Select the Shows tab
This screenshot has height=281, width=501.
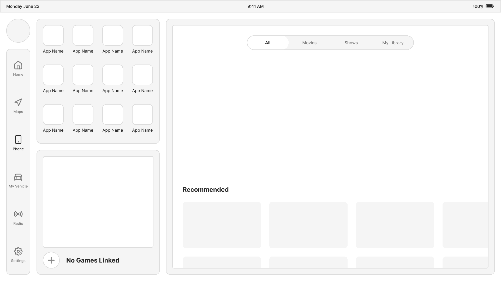pos(351,43)
